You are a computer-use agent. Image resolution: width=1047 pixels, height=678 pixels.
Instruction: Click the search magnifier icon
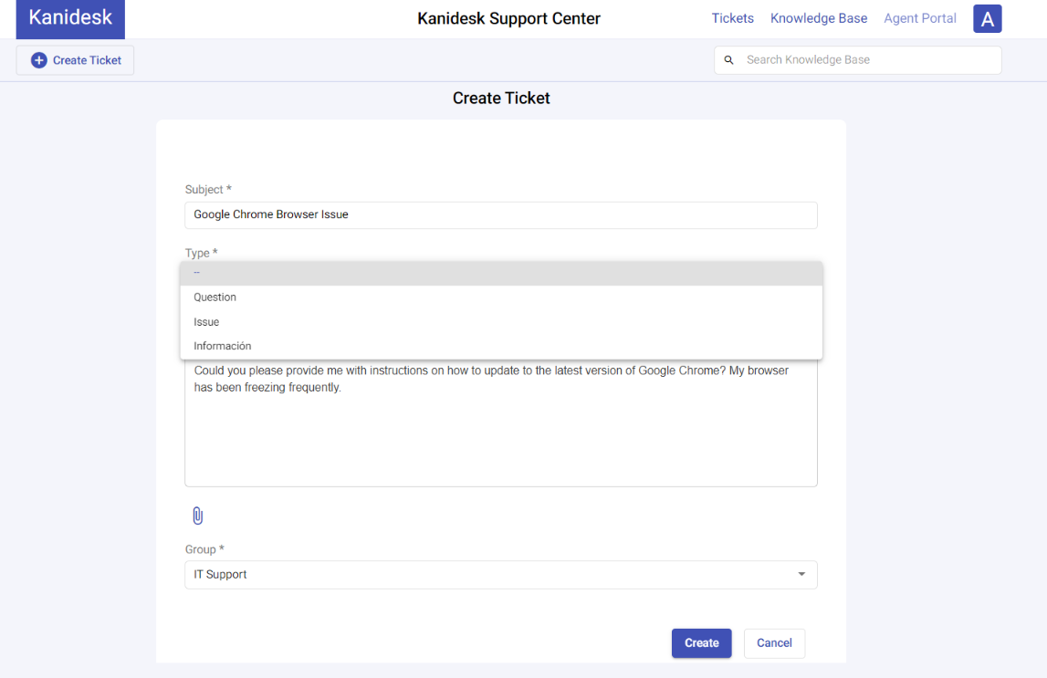[x=728, y=59]
